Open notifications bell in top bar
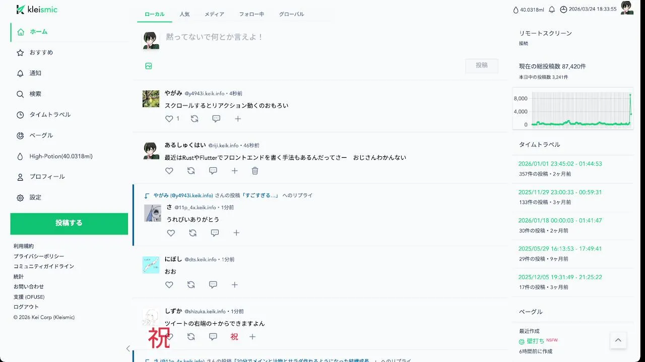This screenshot has height=362, width=645. pyautogui.click(x=552, y=10)
